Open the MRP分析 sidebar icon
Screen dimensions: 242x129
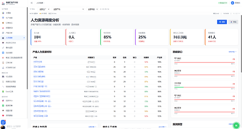click(x=3, y=68)
